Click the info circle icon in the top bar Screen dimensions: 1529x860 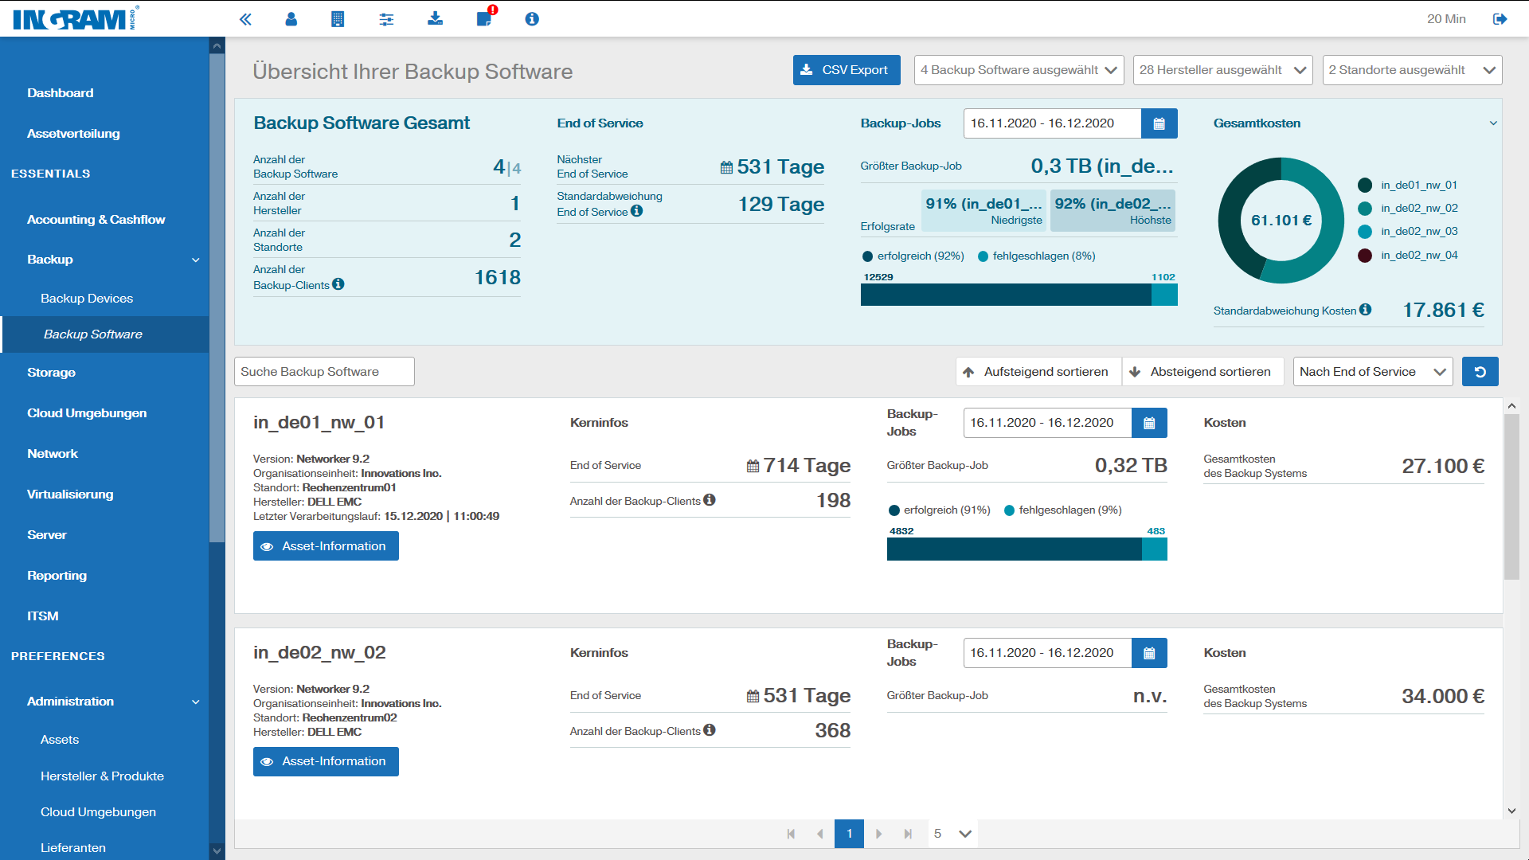point(532,19)
